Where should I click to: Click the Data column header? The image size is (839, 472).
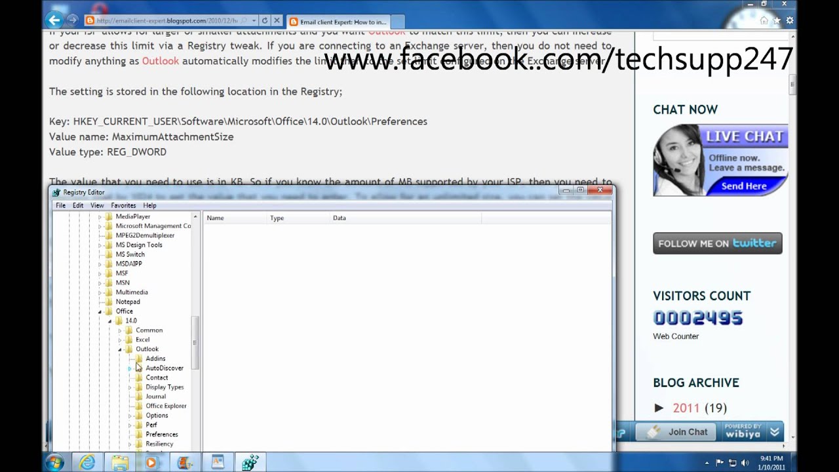[x=406, y=218]
